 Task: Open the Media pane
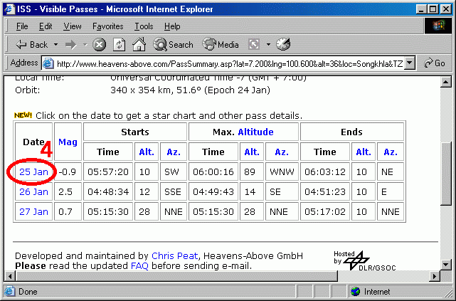[x=221, y=45]
